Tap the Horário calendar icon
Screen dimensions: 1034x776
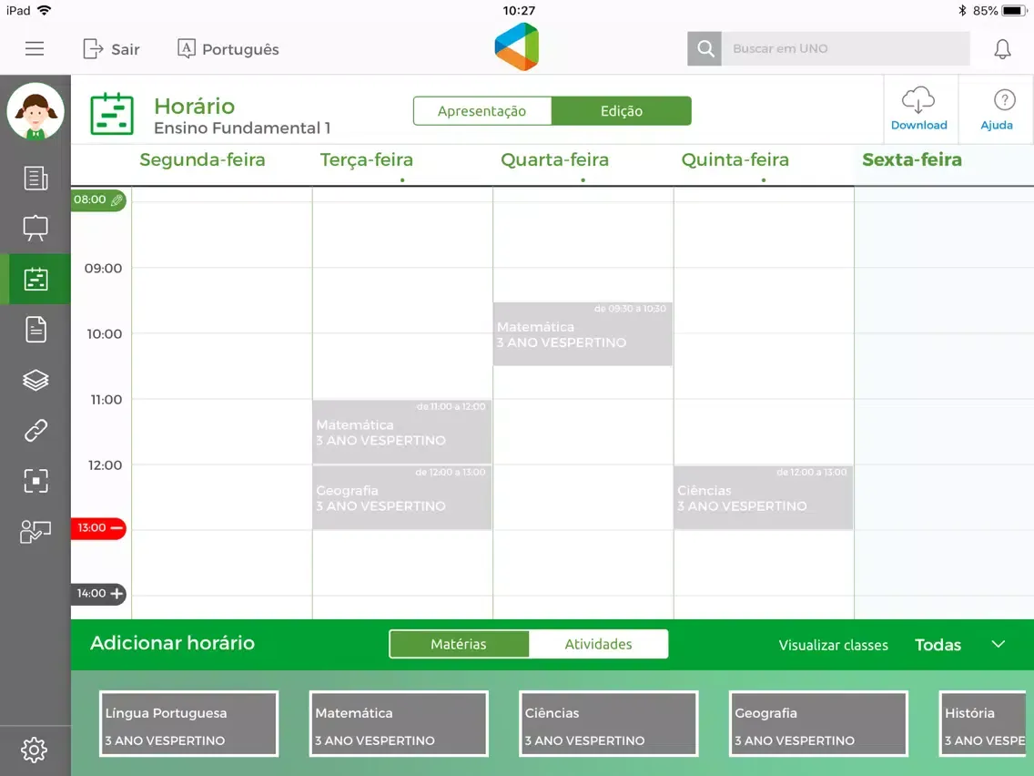tap(111, 114)
